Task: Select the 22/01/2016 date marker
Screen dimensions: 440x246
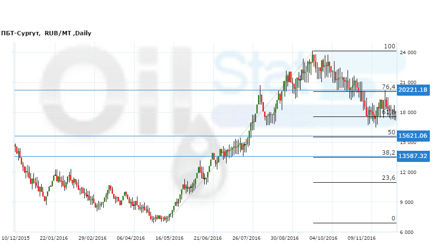Action: click(55, 238)
